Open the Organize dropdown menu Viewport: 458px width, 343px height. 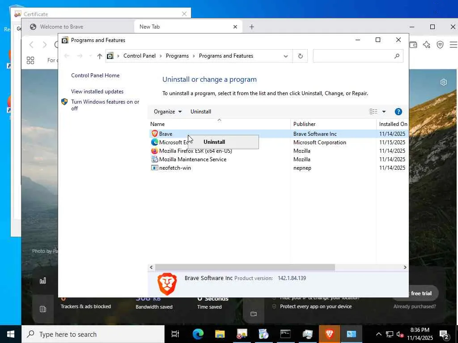168,112
